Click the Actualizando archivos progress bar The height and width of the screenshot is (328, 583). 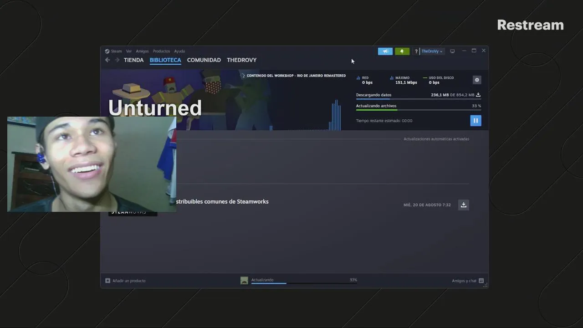(419, 110)
